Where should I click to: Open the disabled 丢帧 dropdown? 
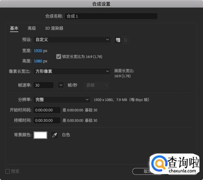point(97,85)
